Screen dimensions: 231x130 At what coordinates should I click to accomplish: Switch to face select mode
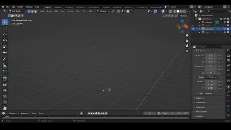coord(35,11)
